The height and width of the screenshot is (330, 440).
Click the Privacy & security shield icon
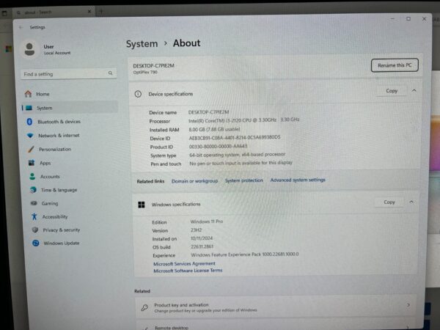35,230
